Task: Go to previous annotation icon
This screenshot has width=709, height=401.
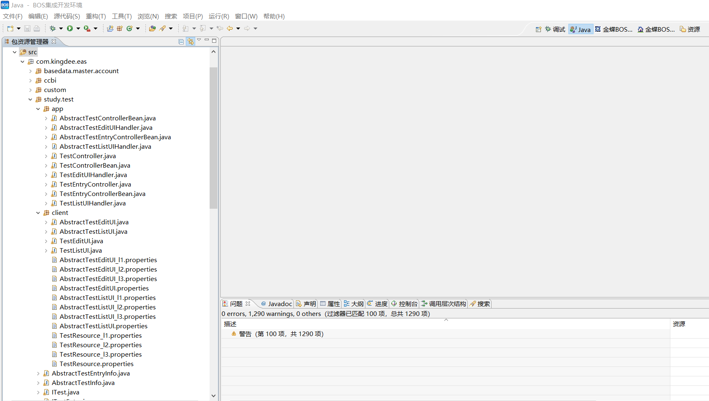Action: point(203,28)
